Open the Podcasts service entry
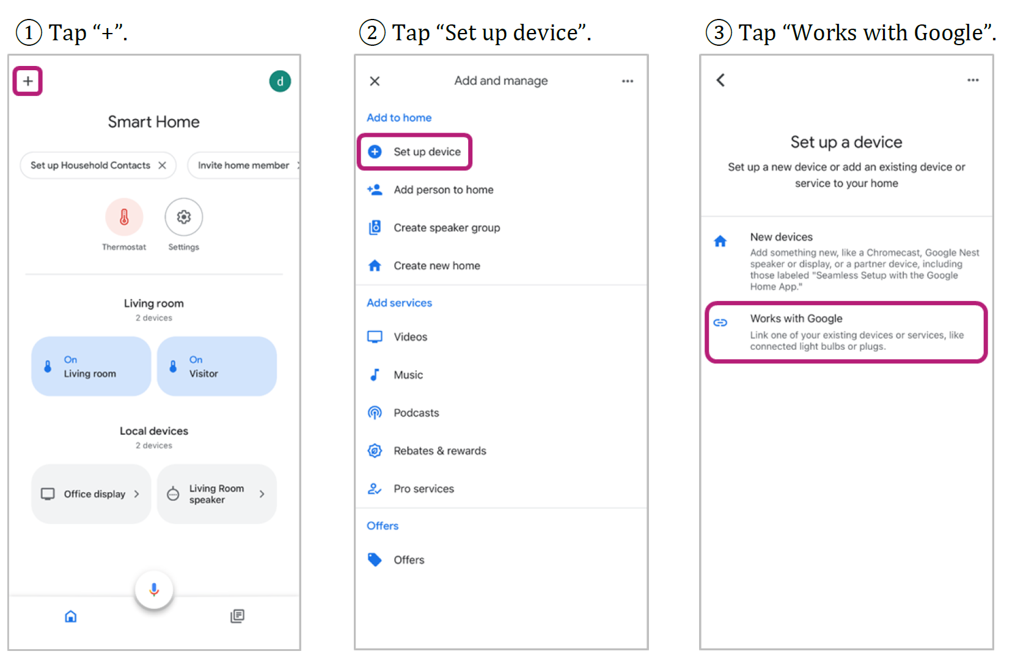 point(501,413)
